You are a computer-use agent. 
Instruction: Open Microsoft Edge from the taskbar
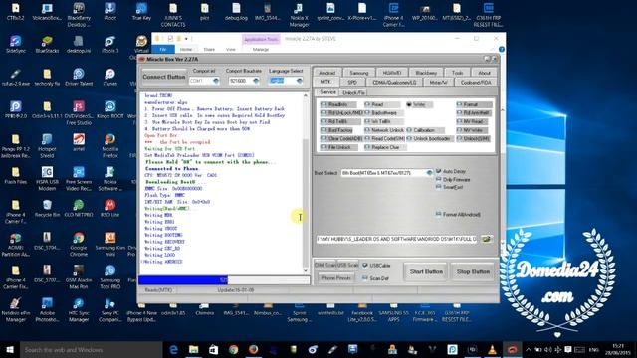tap(173, 349)
